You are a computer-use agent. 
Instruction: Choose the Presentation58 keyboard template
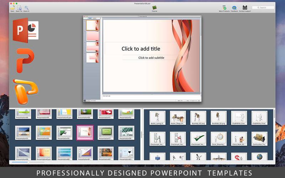[x=126, y=133]
